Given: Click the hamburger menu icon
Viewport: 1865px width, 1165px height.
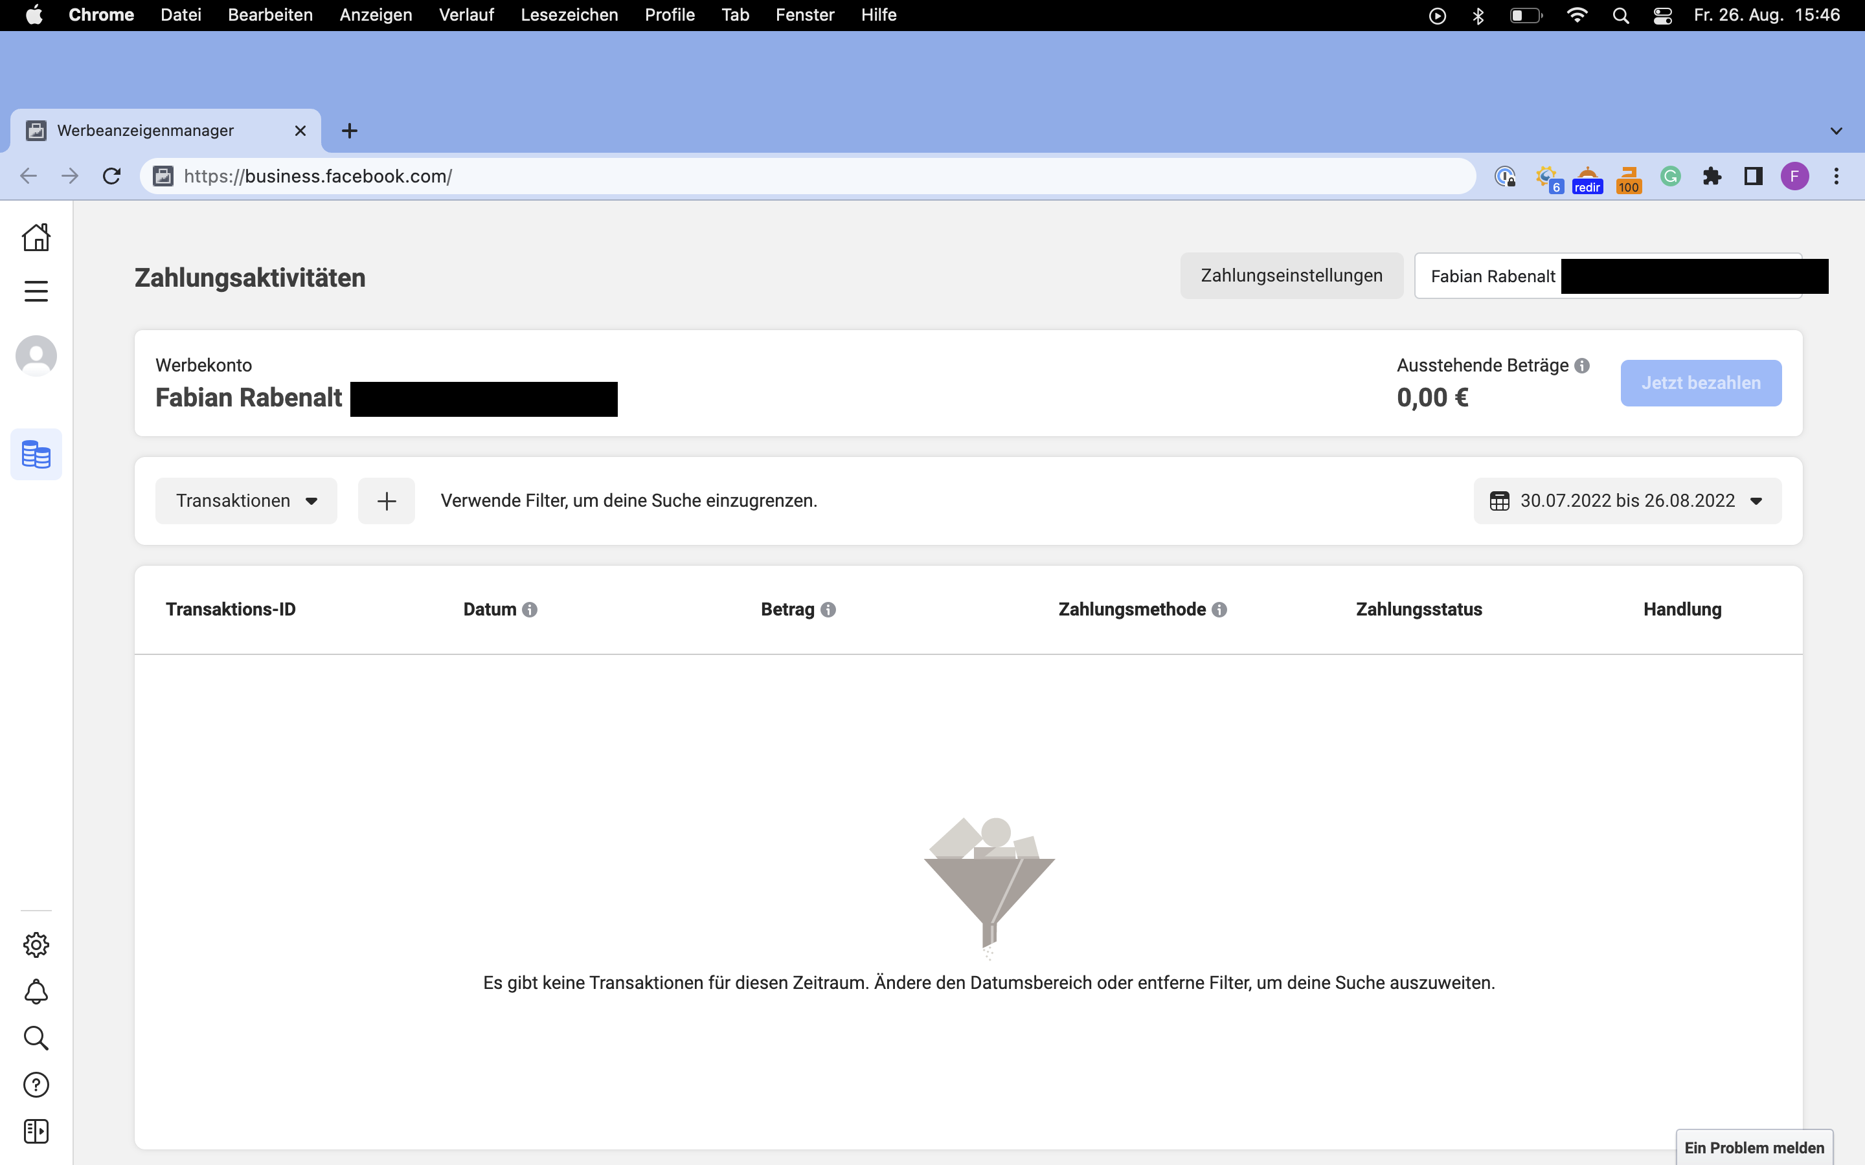Looking at the screenshot, I should (x=36, y=291).
